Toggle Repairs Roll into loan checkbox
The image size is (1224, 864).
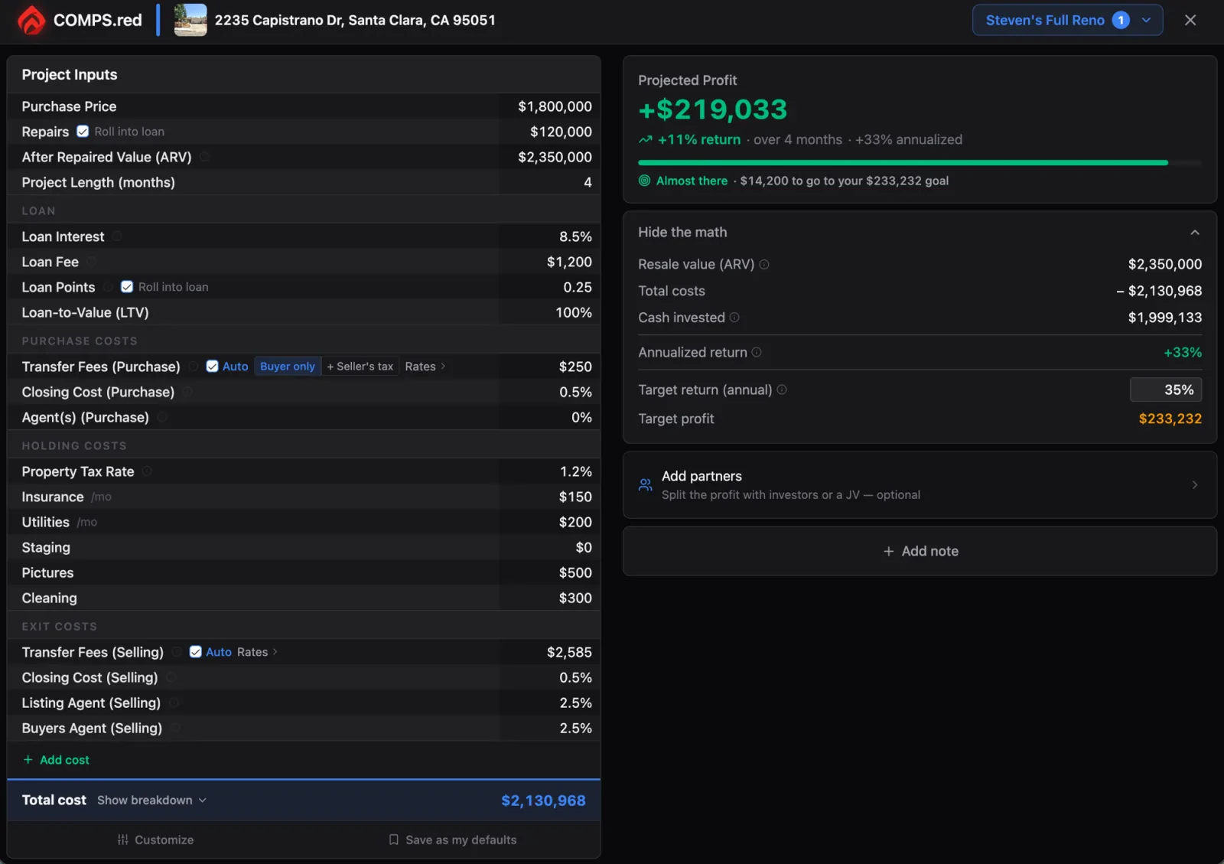83,132
